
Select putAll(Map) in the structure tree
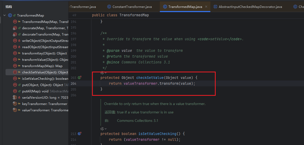point(35,91)
